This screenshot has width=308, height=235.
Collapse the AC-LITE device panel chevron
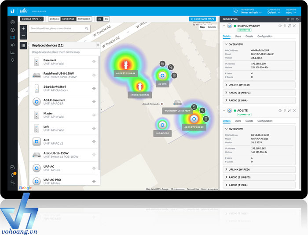(x=224, y=110)
